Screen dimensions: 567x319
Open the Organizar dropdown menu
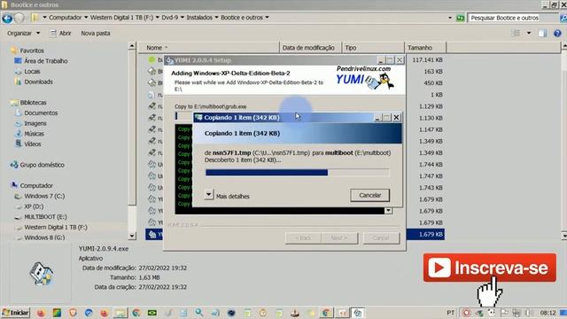point(24,34)
